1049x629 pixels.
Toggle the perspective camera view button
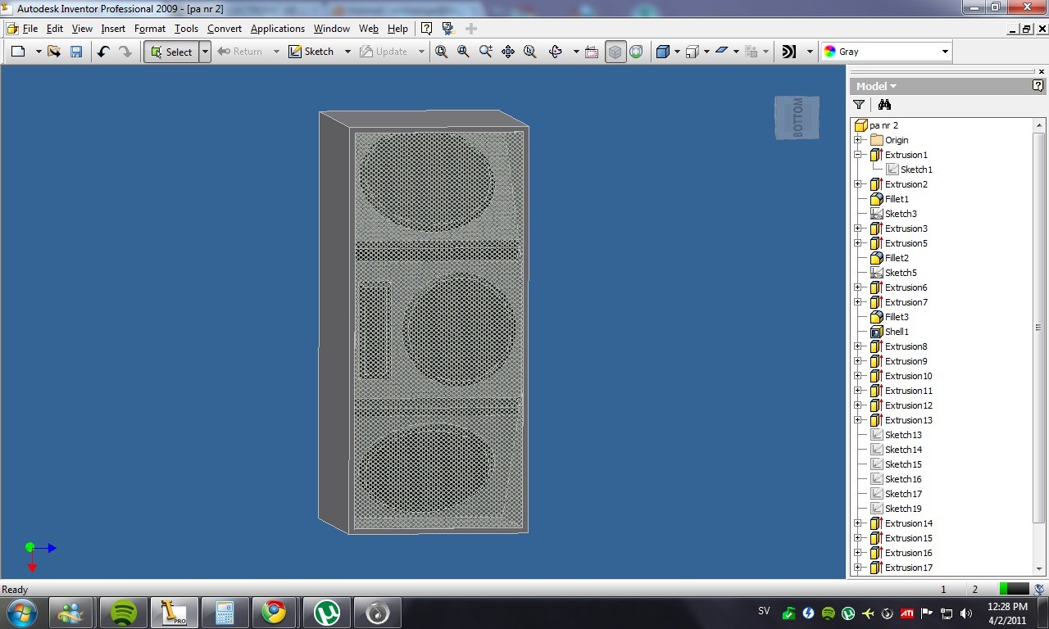tap(637, 52)
